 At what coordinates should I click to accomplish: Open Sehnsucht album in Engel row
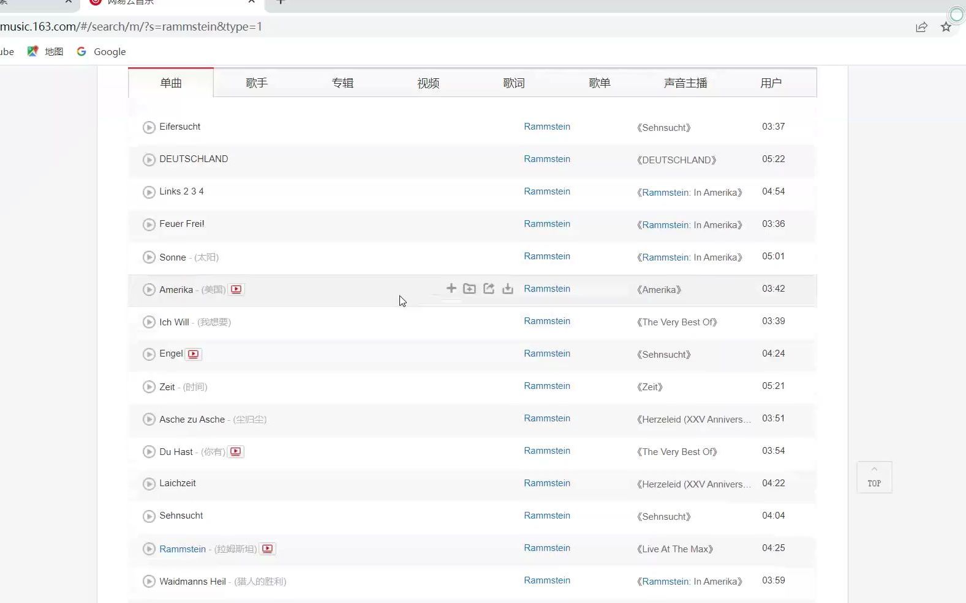tap(663, 354)
